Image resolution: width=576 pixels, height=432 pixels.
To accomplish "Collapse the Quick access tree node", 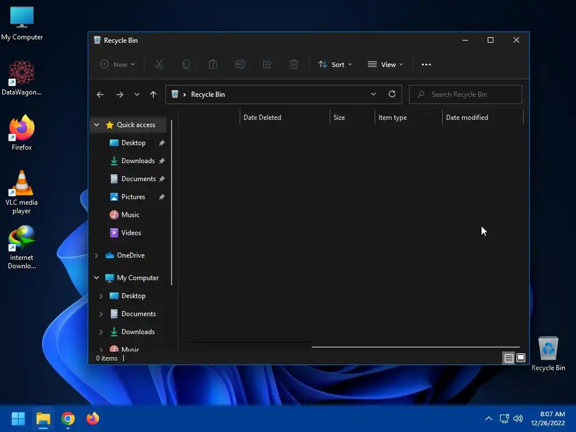I will click(97, 125).
